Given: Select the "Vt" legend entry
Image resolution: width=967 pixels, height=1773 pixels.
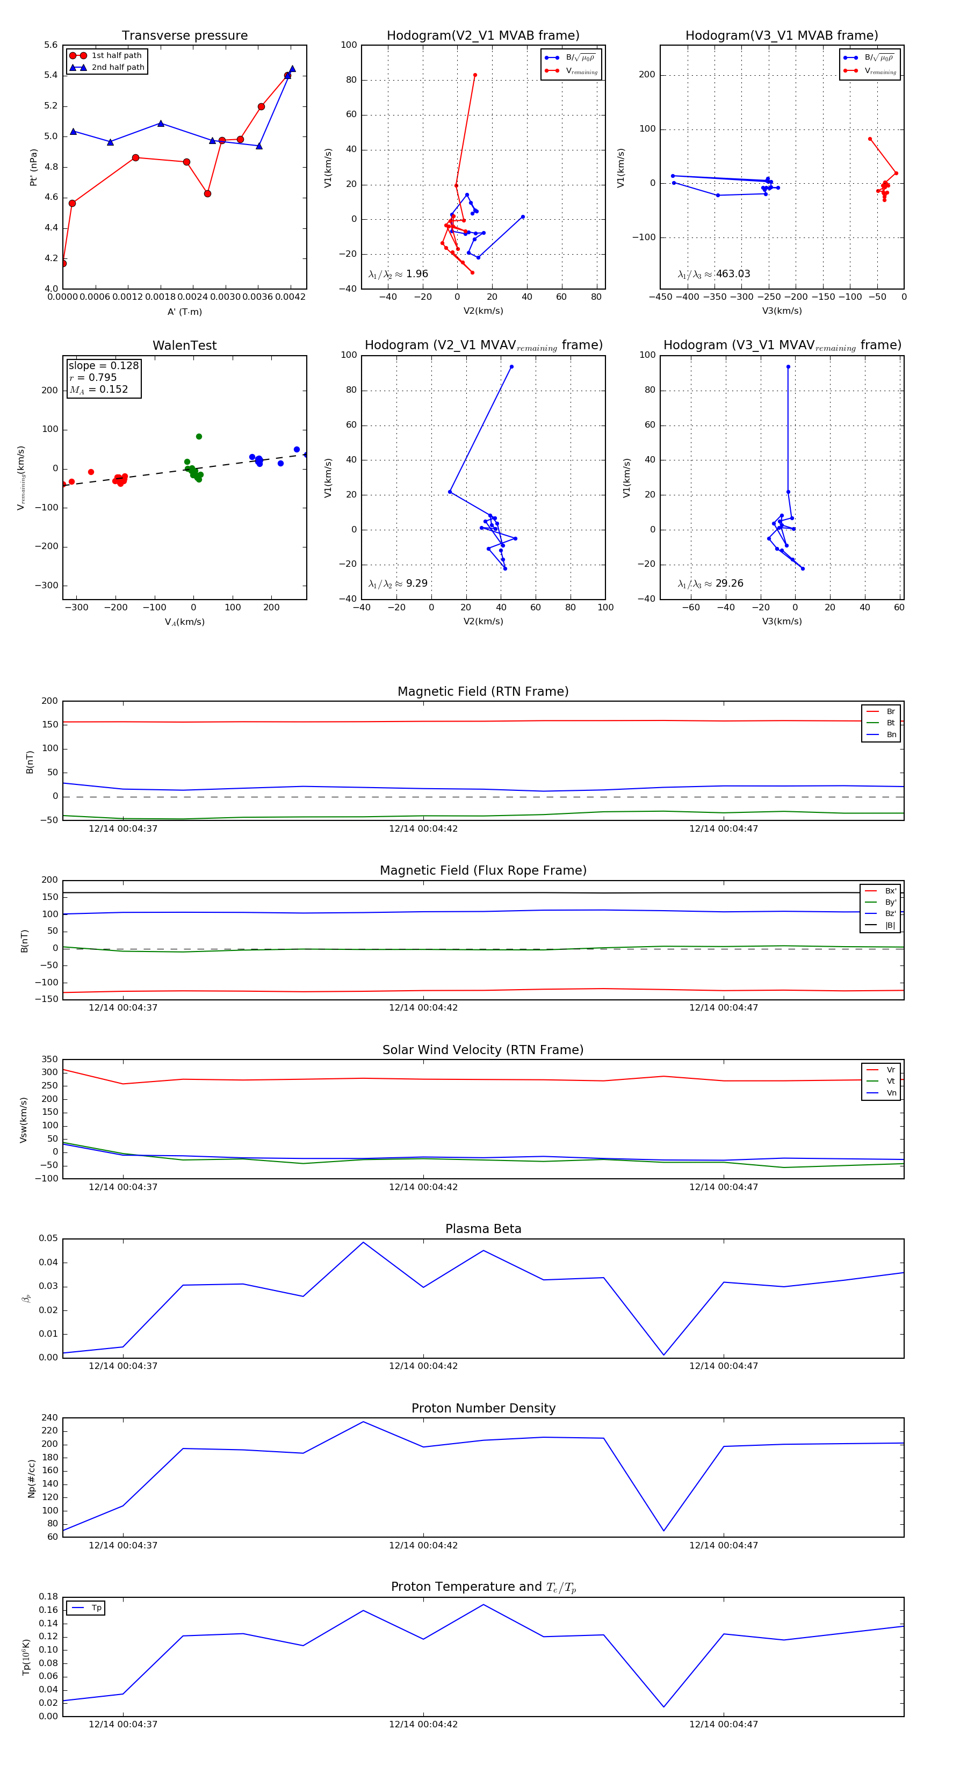Looking at the screenshot, I should point(882,1082).
